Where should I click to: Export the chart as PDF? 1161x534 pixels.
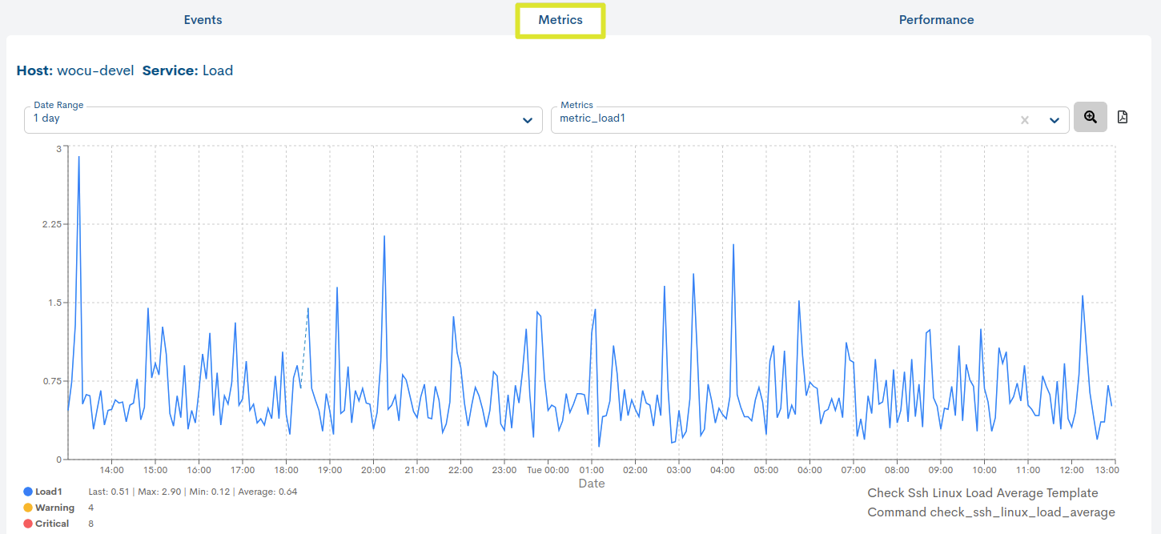pyautogui.click(x=1122, y=116)
